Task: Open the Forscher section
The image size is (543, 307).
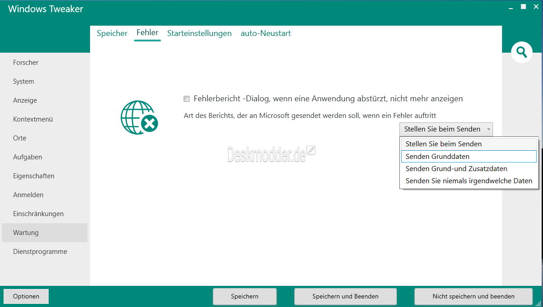Action: point(45,63)
